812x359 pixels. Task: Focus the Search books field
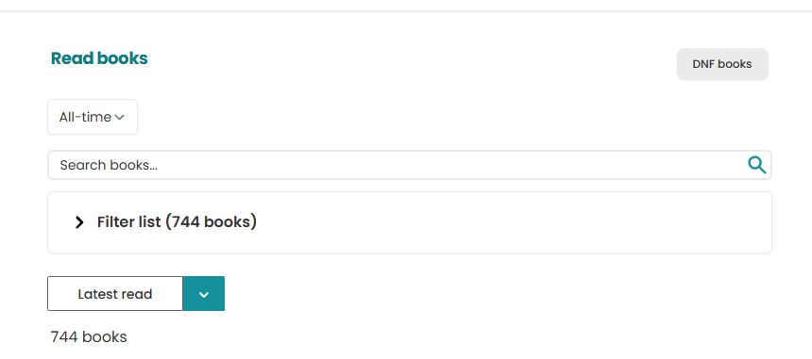pyautogui.click(x=409, y=165)
